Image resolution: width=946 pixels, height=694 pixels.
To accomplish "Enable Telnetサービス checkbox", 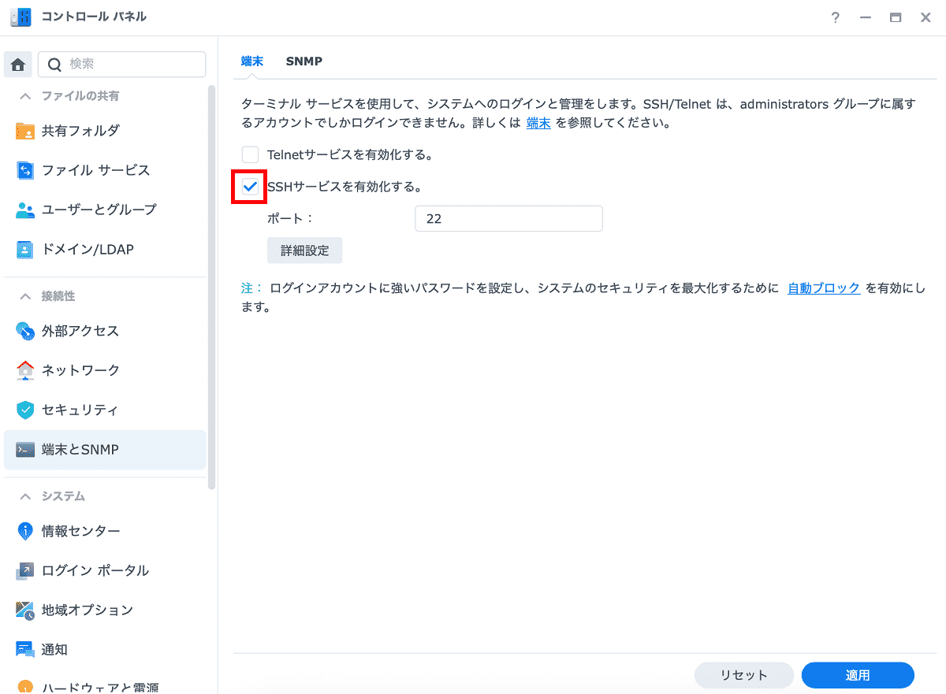I will [x=250, y=154].
